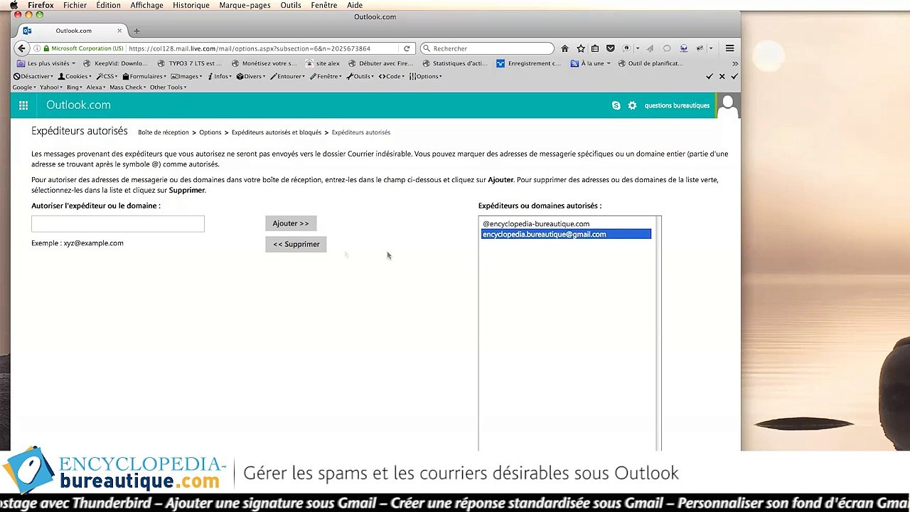Viewport: 910px width, 512px height.
Task: Open Historique in the menu bar
Action: 191,5
